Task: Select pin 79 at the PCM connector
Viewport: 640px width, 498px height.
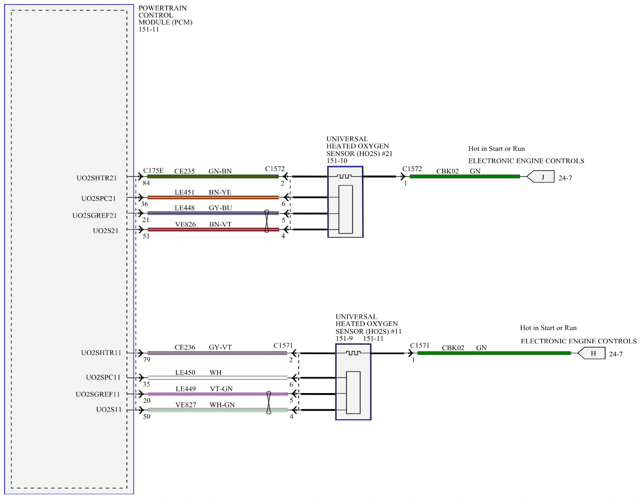Action: tap(147, 359)
